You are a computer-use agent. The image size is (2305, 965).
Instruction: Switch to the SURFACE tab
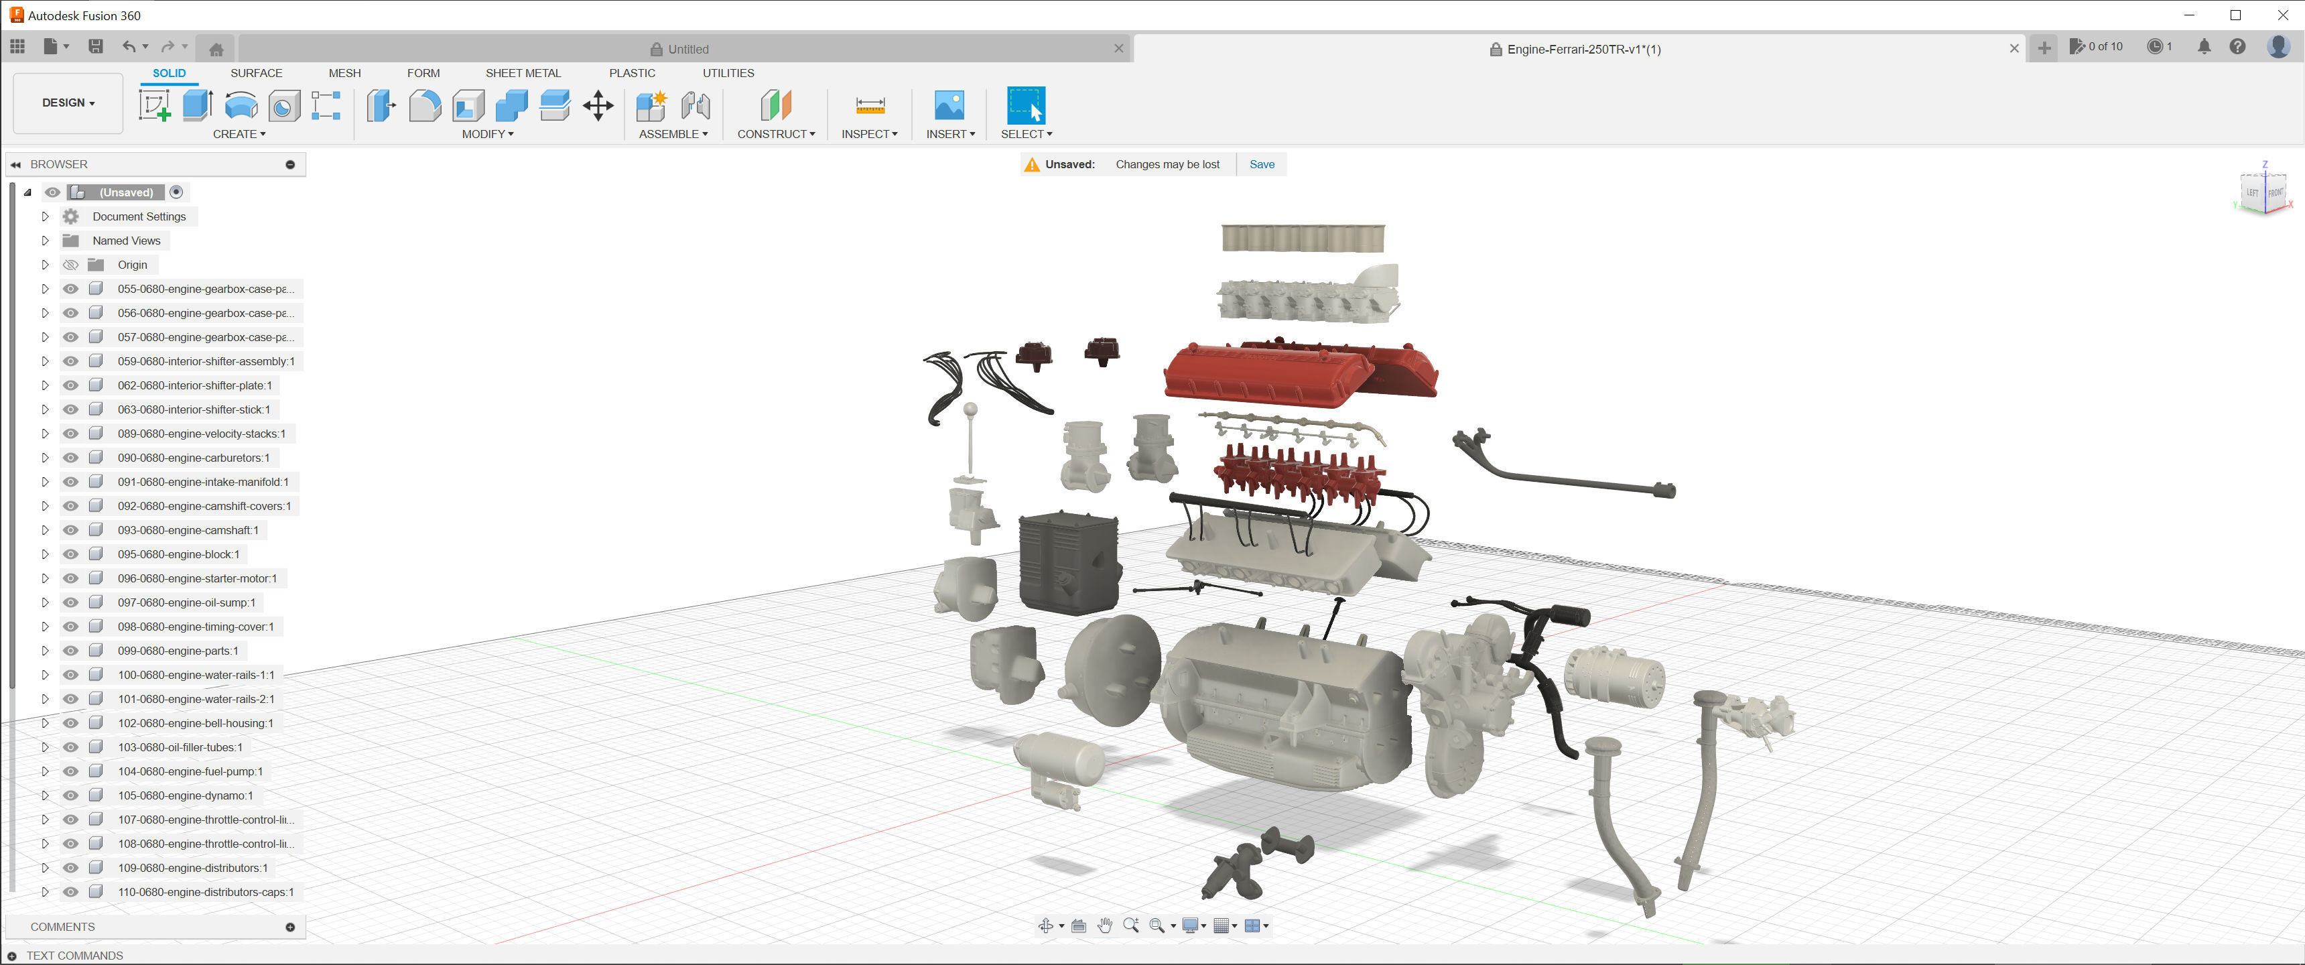[x=256, y=74]
